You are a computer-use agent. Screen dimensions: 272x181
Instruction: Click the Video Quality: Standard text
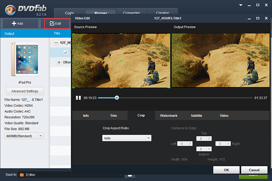[x=21, y=123]
